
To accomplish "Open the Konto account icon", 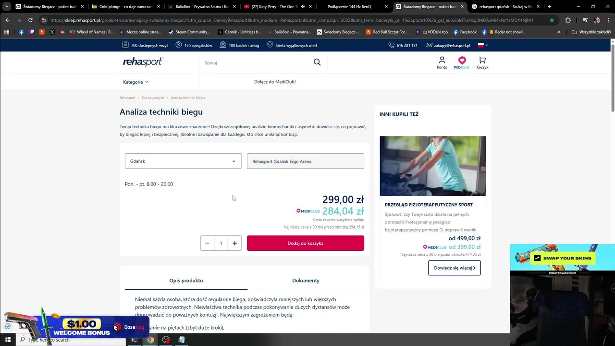I will pos(442,62).
